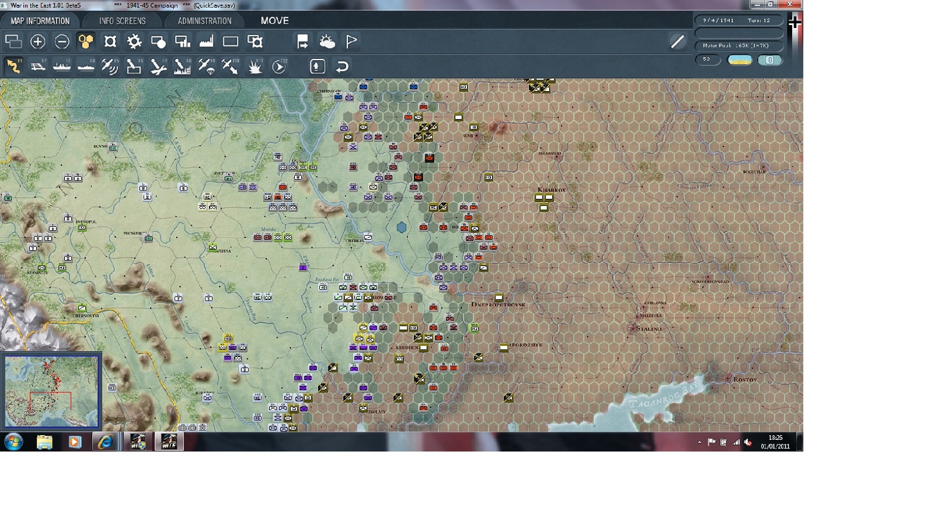This screenshot has width=934, height=525.
Task: Click inside the minimap overview
Action: 51,391
